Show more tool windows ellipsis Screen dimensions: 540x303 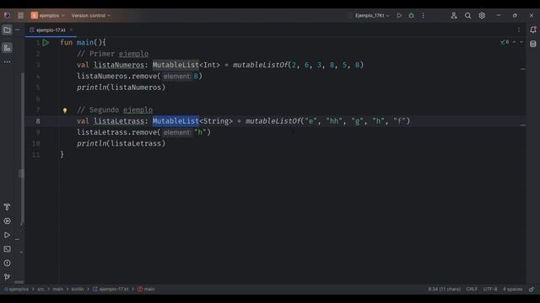point(7,62)
